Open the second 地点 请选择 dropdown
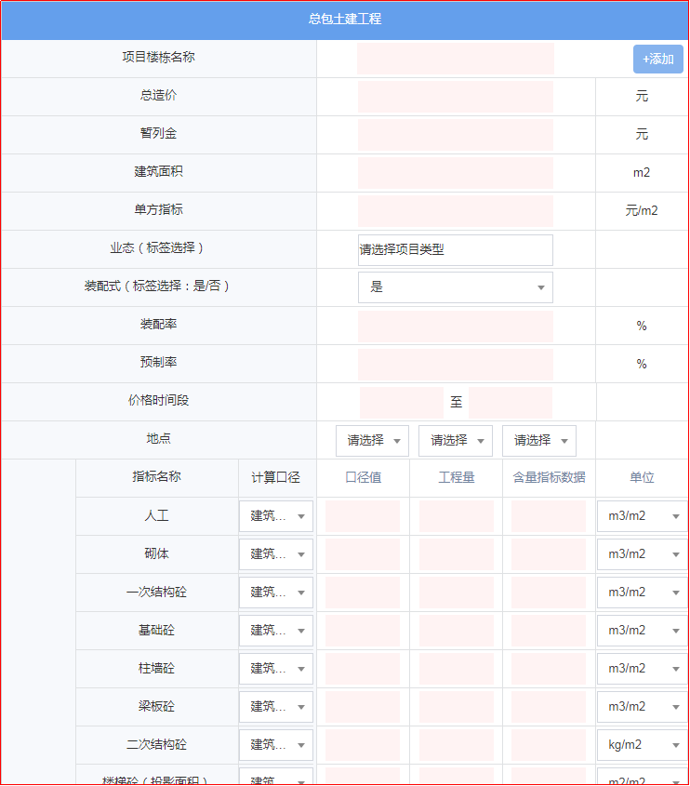The image size is (690, 786). (x=456, y=441)
